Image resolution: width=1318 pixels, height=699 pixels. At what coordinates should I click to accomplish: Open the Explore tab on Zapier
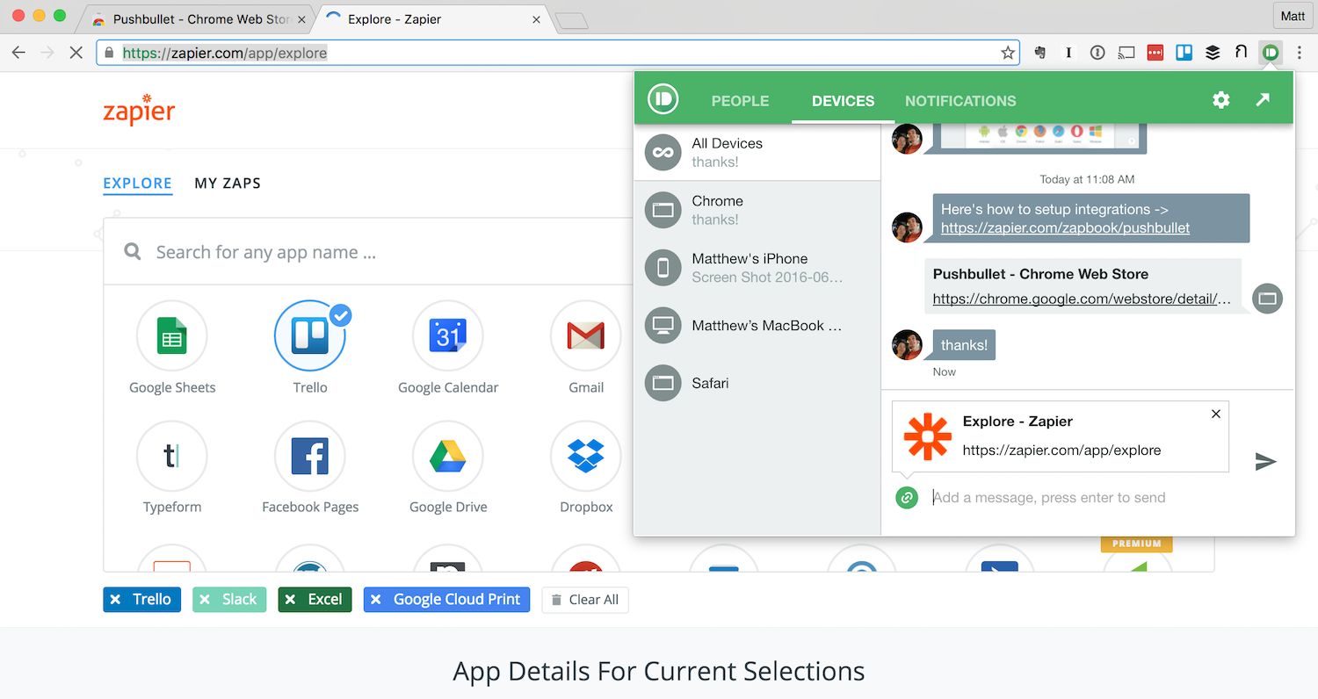(x=137, y=184)
